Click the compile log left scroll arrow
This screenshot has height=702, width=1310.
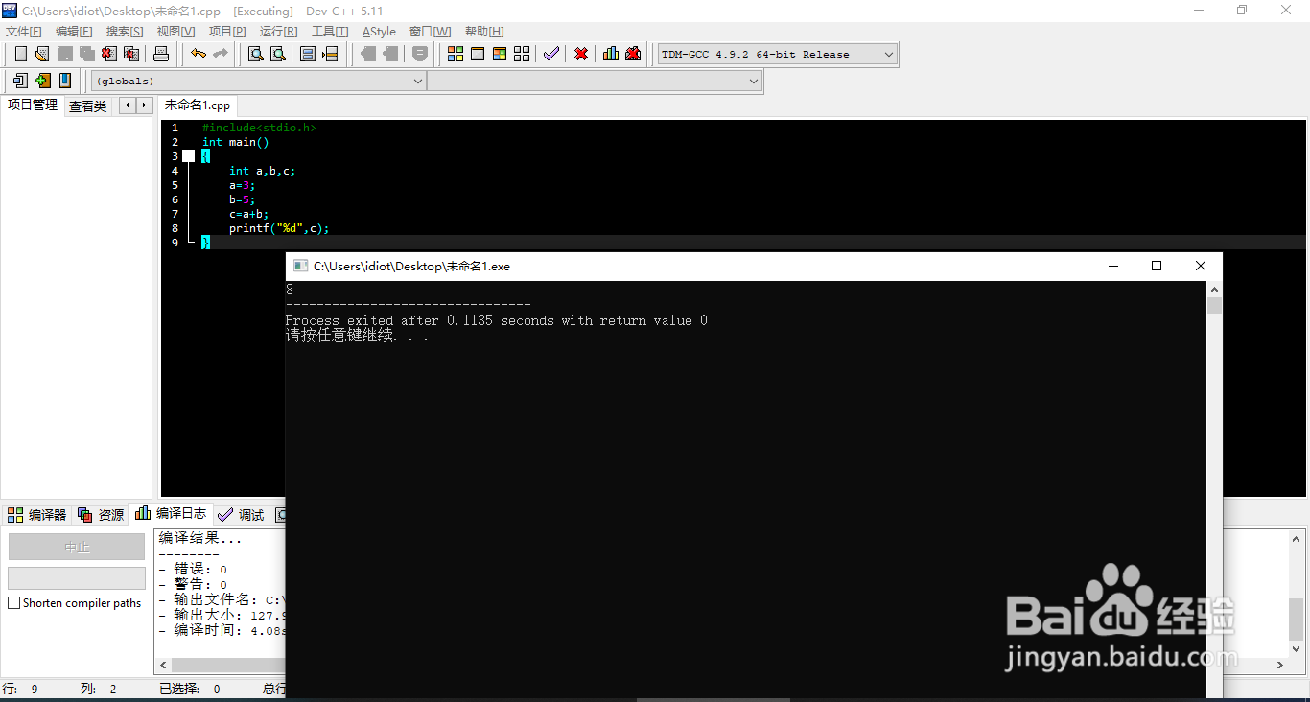[x=163, y=665]
